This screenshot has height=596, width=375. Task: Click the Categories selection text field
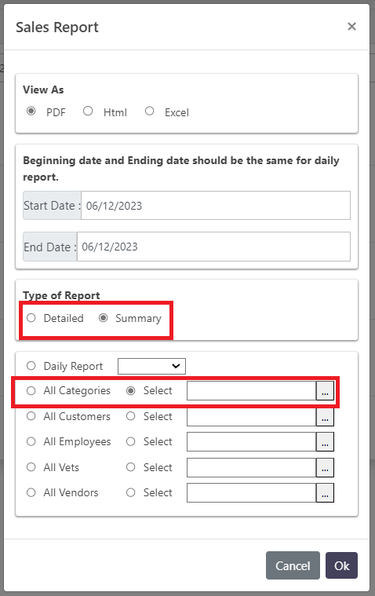[x=252, y=391]
